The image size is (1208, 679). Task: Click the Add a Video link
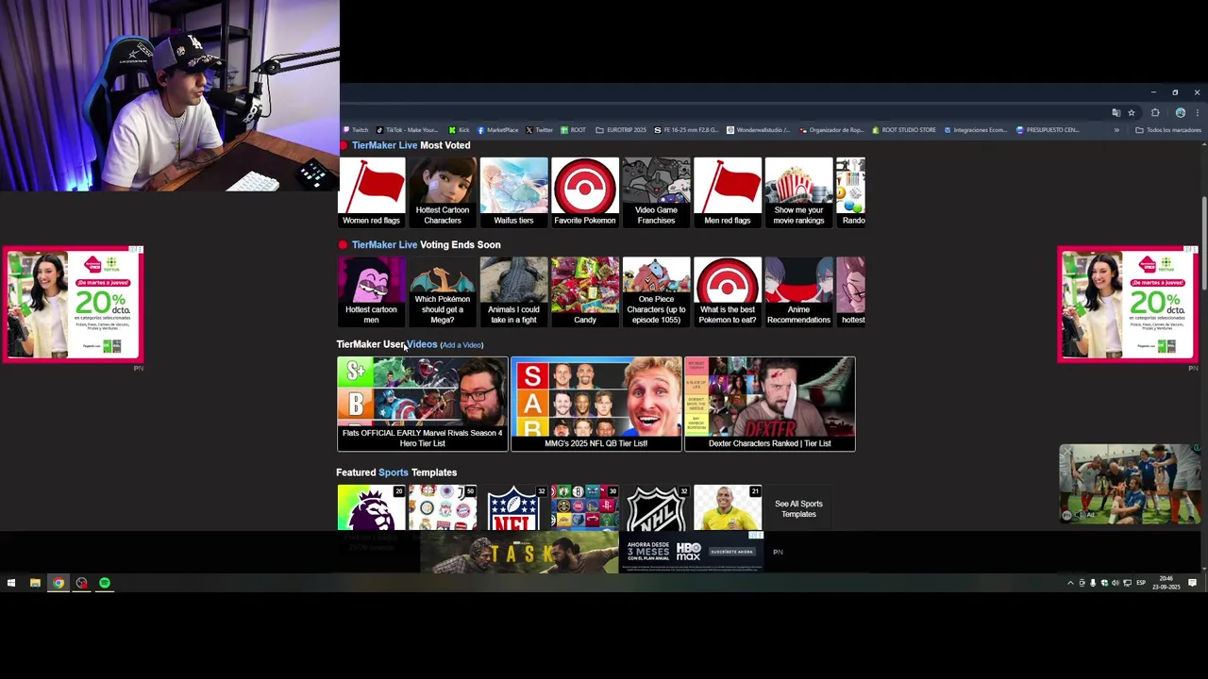pos(461,345)
